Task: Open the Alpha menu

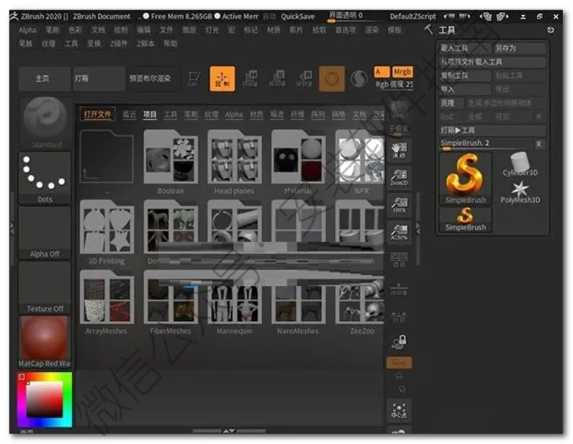Action: point(27,30)
